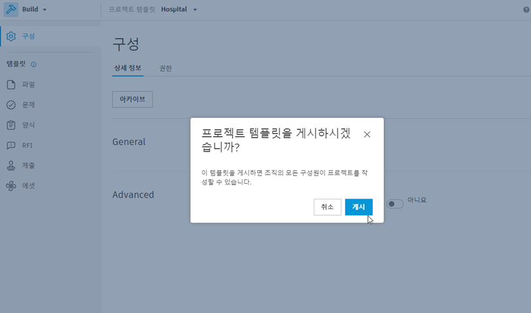The width and height of the screenshot is (531, 313).
Task: Click the Hospital template name
Action: click(174, 10)
